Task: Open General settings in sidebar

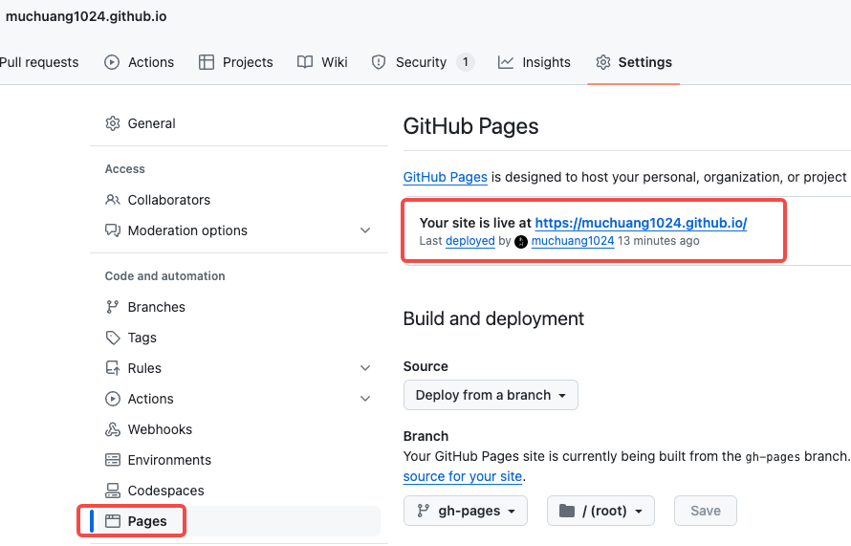Action: click(239, 123)
